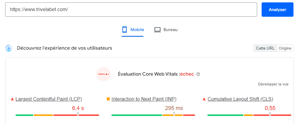295x124 pixels.
Task: Expand view with Développer la vue
Action: (x=273, y=84)
